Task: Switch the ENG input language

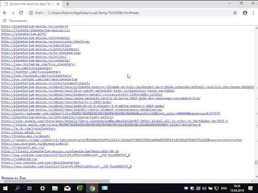Action: (224, 188)
